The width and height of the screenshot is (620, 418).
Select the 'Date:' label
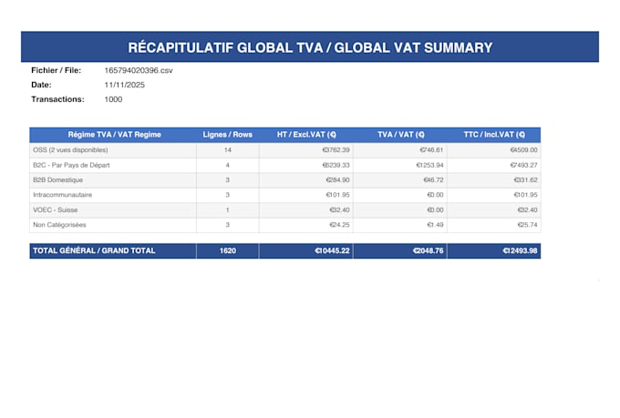coord(41,85)
